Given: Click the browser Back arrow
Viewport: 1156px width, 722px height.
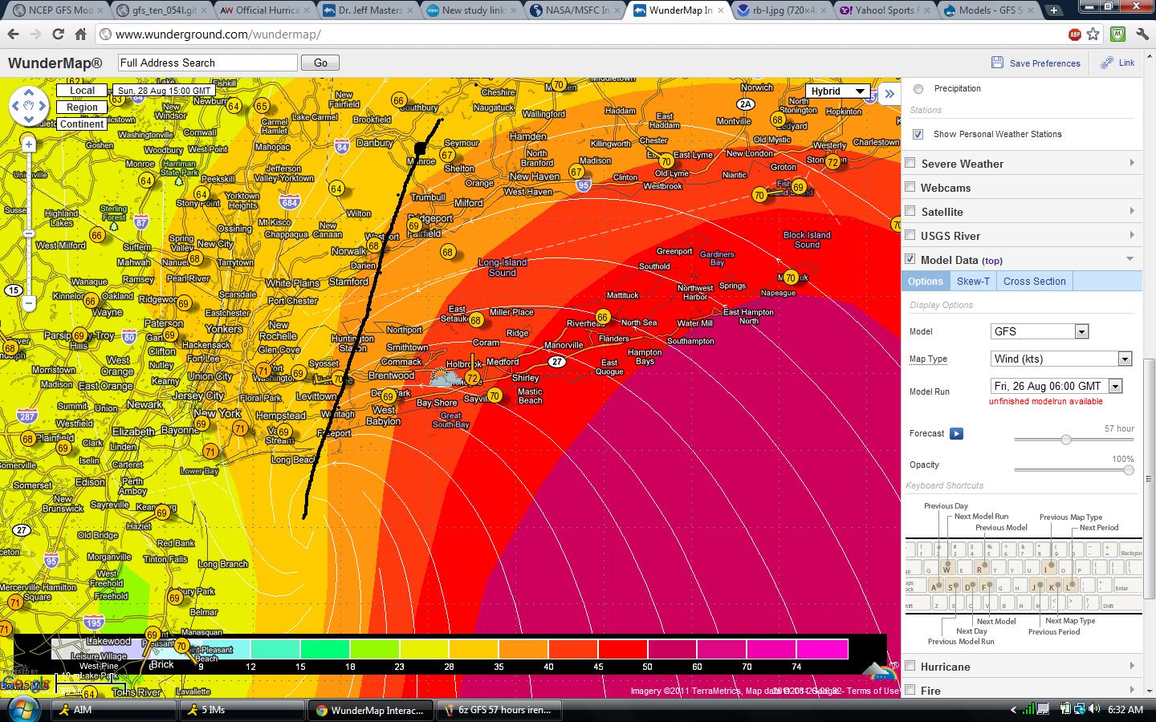Looking at the screenshot, I should [x=13, y=34].
